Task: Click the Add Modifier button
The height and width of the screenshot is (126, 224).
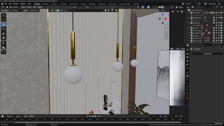Action: (206, 54)
